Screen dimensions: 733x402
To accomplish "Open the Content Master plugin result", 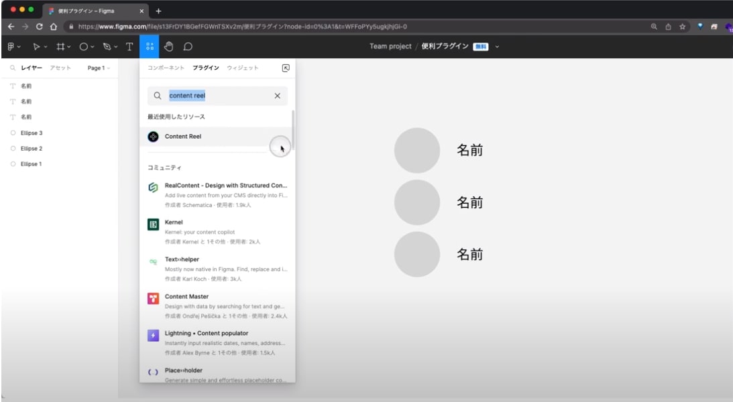I will [x=217, y=306].
